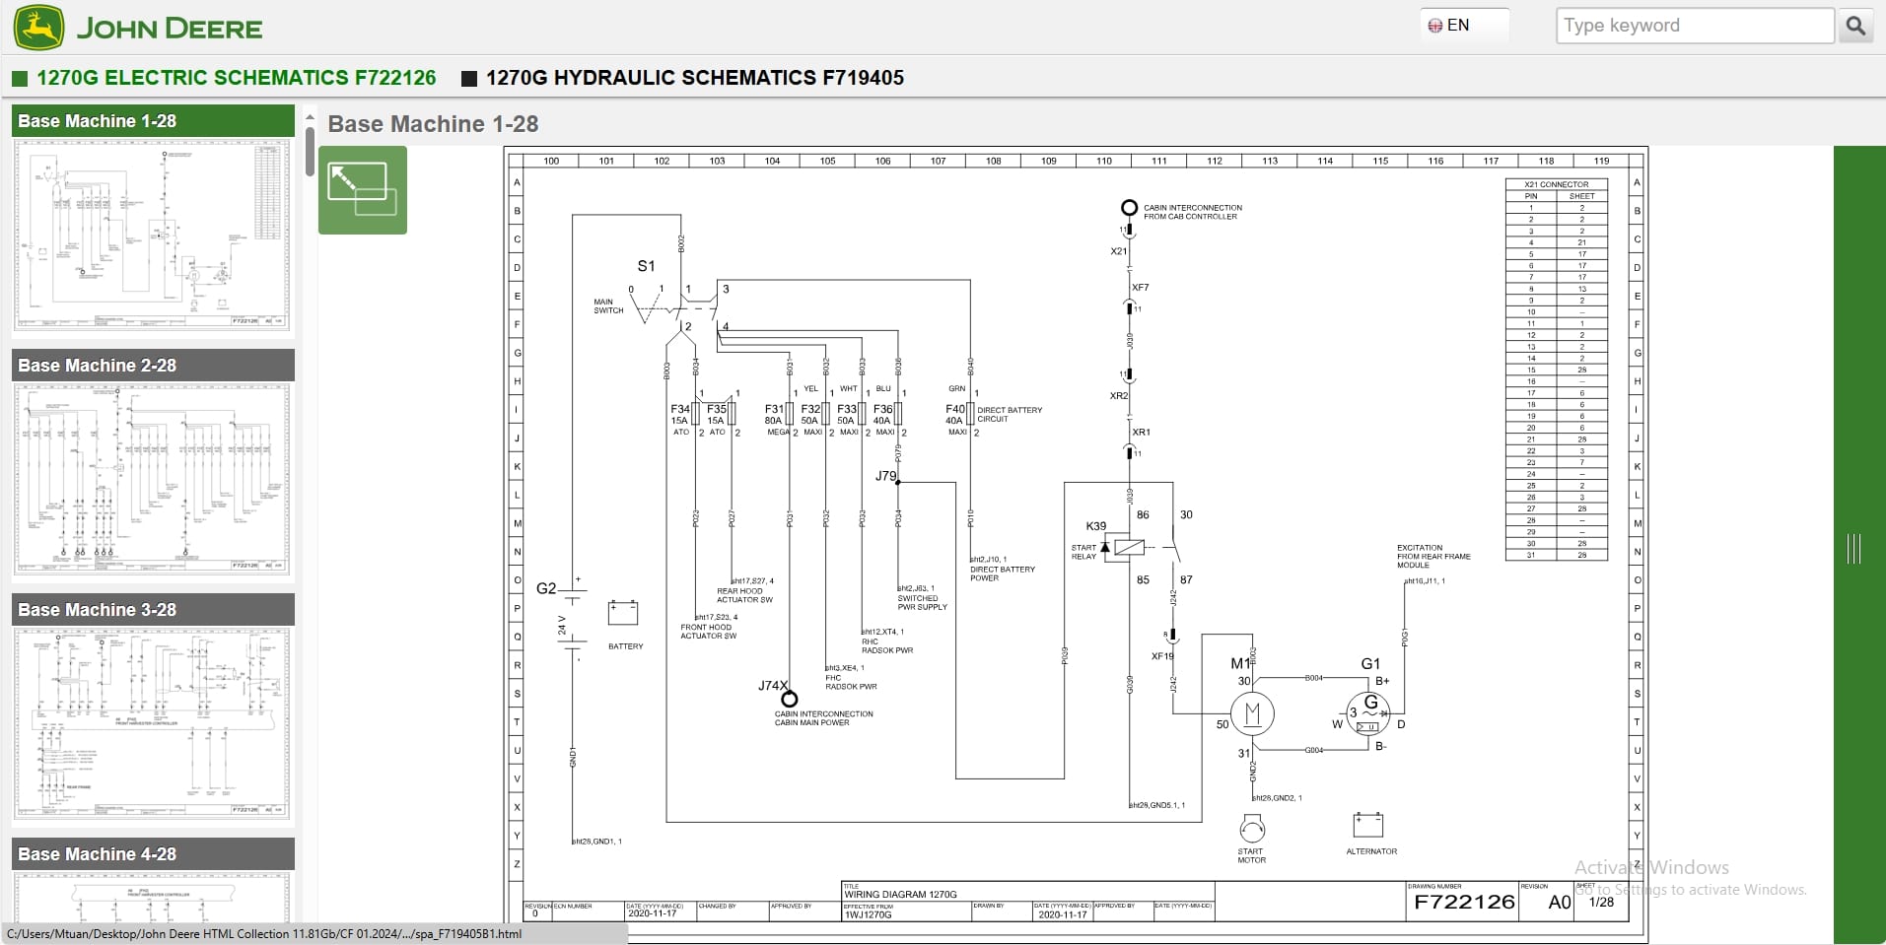This screenshot has width=1886, height=945.
Task: Click the green square marker before ELECTRIC SCHEMATICS
Action: pyautogui.click(x=18, y=78)
